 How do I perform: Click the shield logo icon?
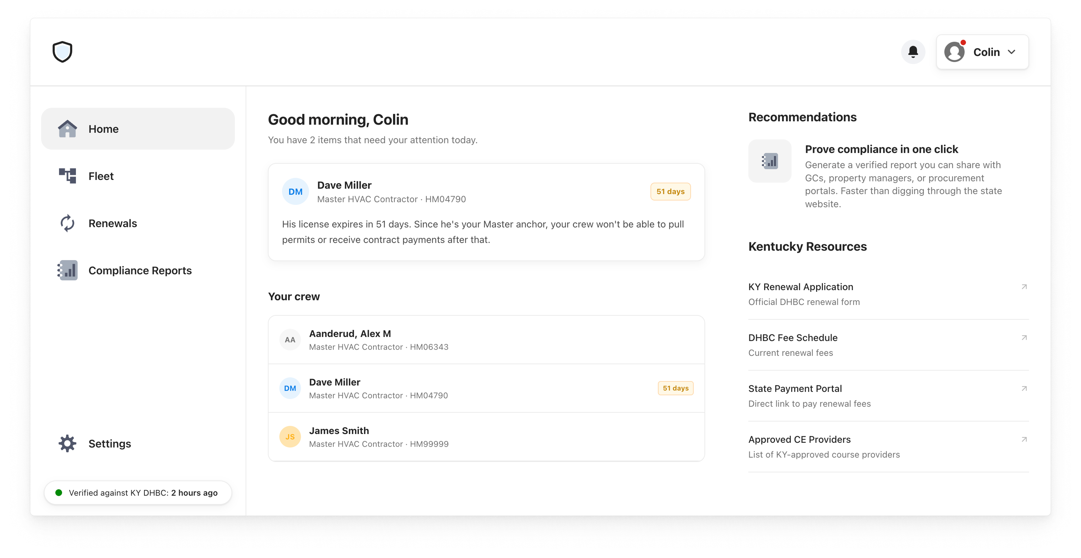[62, 52]
